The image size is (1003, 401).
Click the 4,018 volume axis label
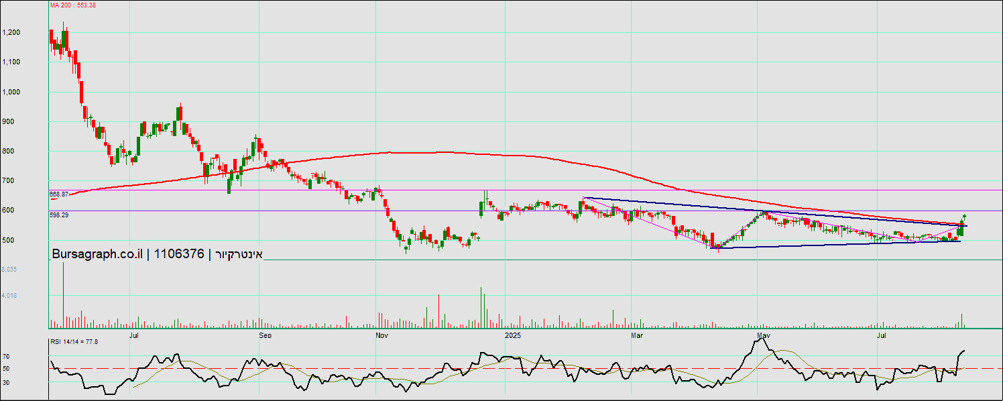click(x=8, y=295)
